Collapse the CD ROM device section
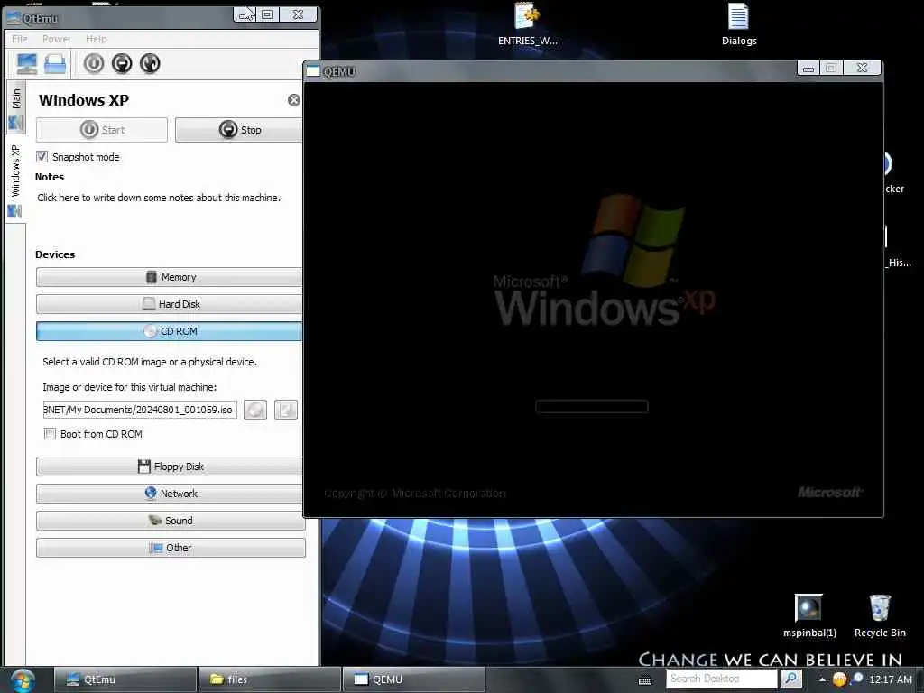 170,331
